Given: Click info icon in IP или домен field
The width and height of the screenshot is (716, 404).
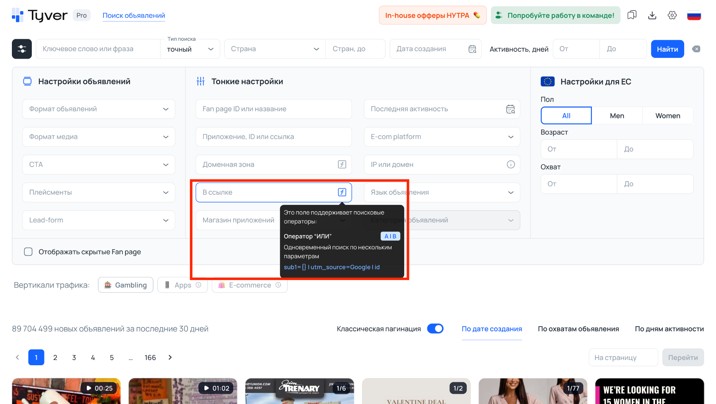Looking at the screenshot, I should [x=510, y=164].
